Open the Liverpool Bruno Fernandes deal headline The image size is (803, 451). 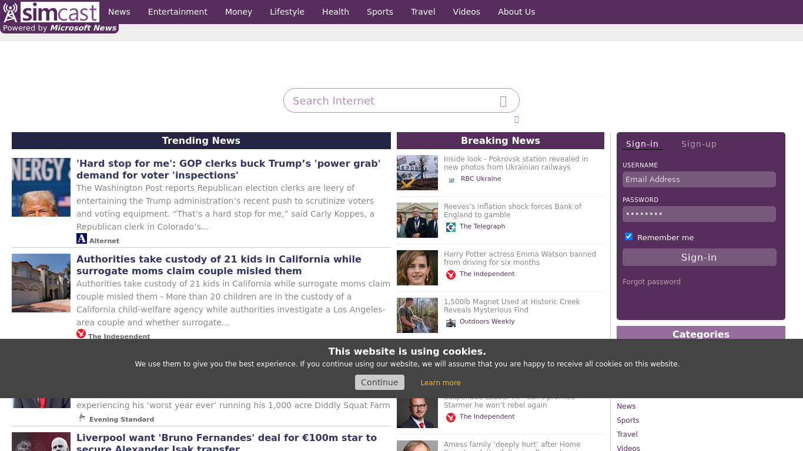226,442
